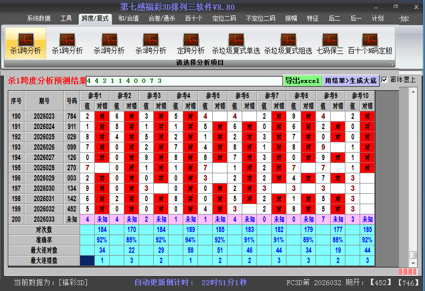The height and width of the screenshot is (291, 425).
Task: Select the highlighted 杀1跨分析 icon
Action: click(26, 43)
